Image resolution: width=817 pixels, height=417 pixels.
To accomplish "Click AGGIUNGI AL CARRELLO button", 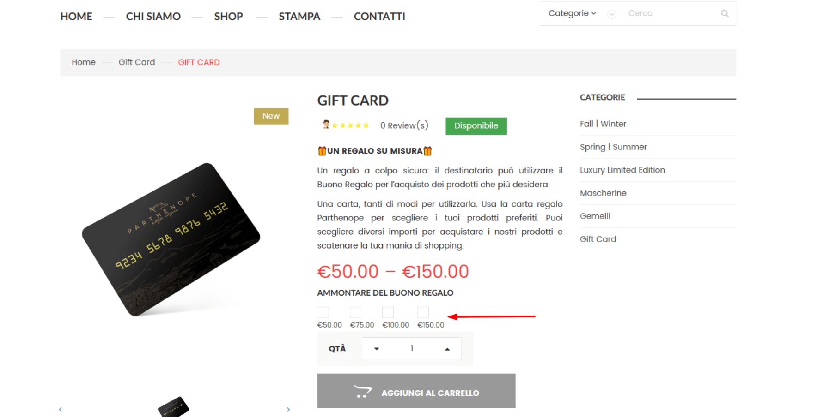I will [416, 391].
